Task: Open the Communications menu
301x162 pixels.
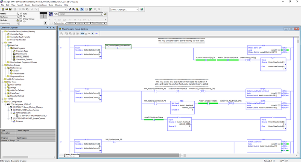Action: (39, 5)
